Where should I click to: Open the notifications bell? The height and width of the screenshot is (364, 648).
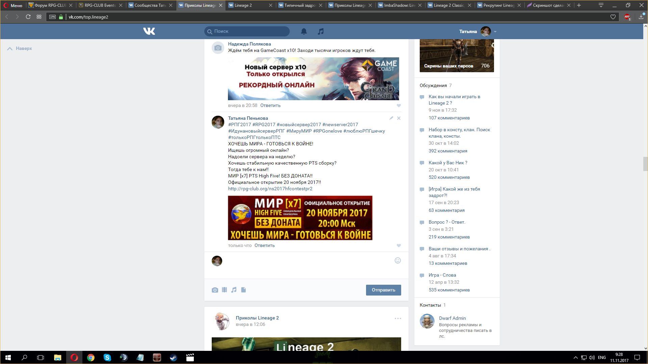[304, 31]
